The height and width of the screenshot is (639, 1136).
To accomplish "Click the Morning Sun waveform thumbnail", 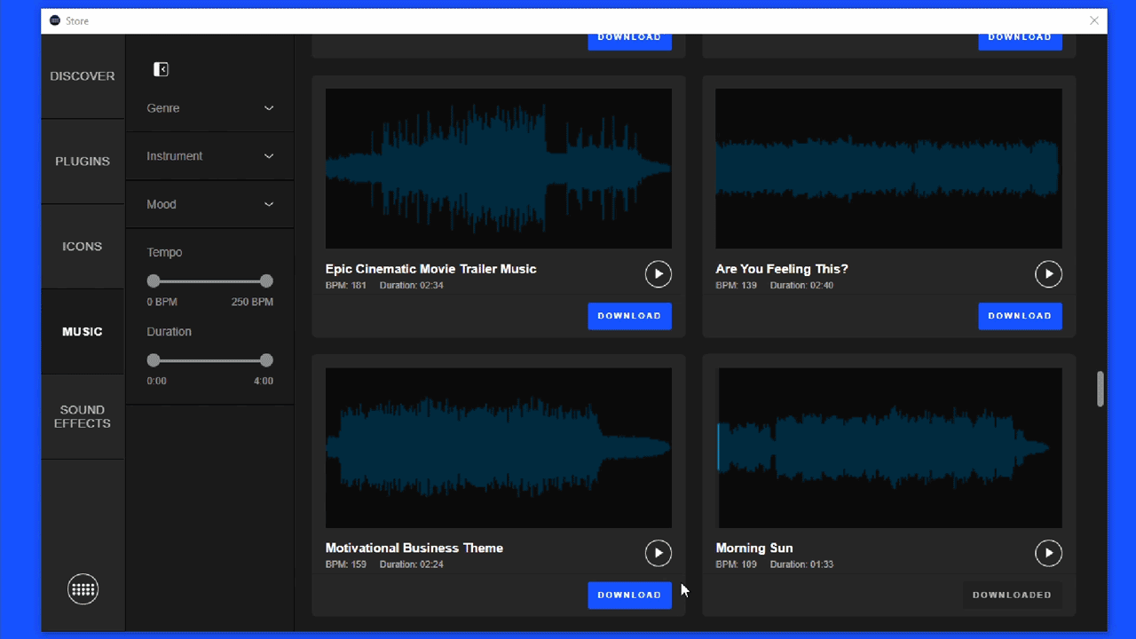I will [x=888, y=448].
